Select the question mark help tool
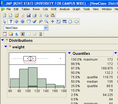The height and width of the screenshot is (104, 118). [11, 22]
